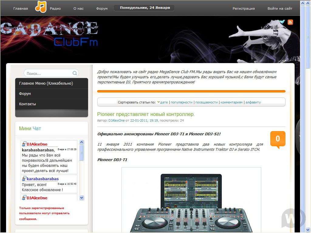Click the search magnifier icon
This screenshot has width=311, height=233.
[x=75, y=73]
